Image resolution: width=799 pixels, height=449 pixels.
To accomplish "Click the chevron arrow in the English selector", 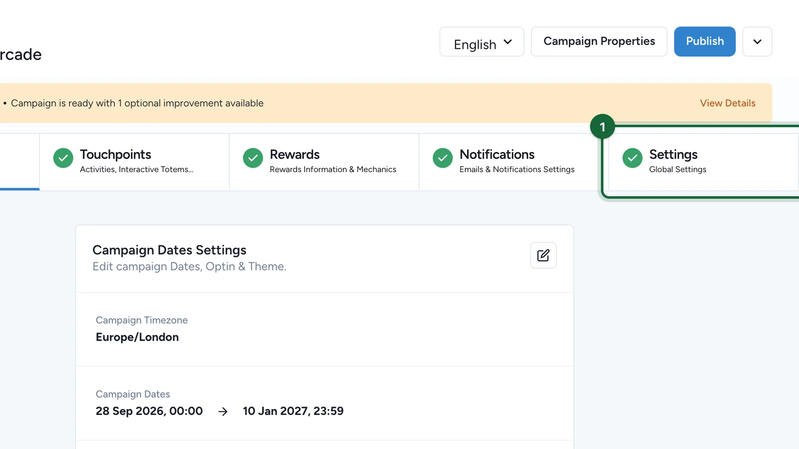I will tap(508, 42).
